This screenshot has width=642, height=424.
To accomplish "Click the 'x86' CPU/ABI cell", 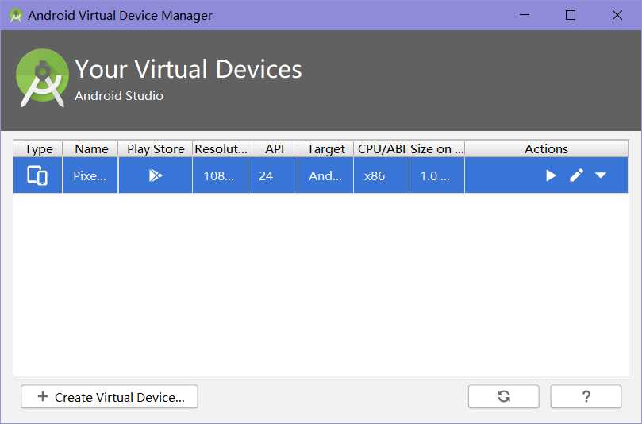I will 381,175.
